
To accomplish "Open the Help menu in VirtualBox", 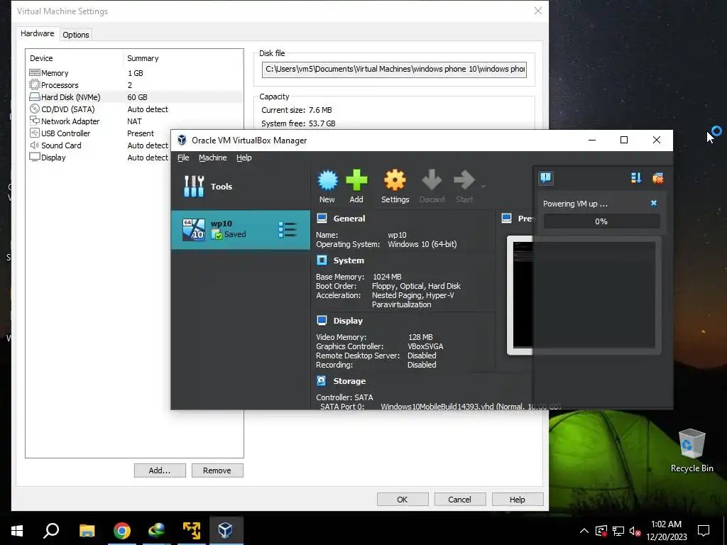I will [x=244, y=158].
